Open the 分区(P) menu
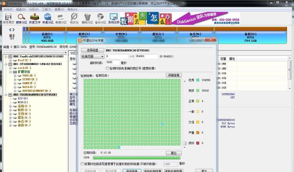This screenshot has height=172, width=294. tap(34, 9)
